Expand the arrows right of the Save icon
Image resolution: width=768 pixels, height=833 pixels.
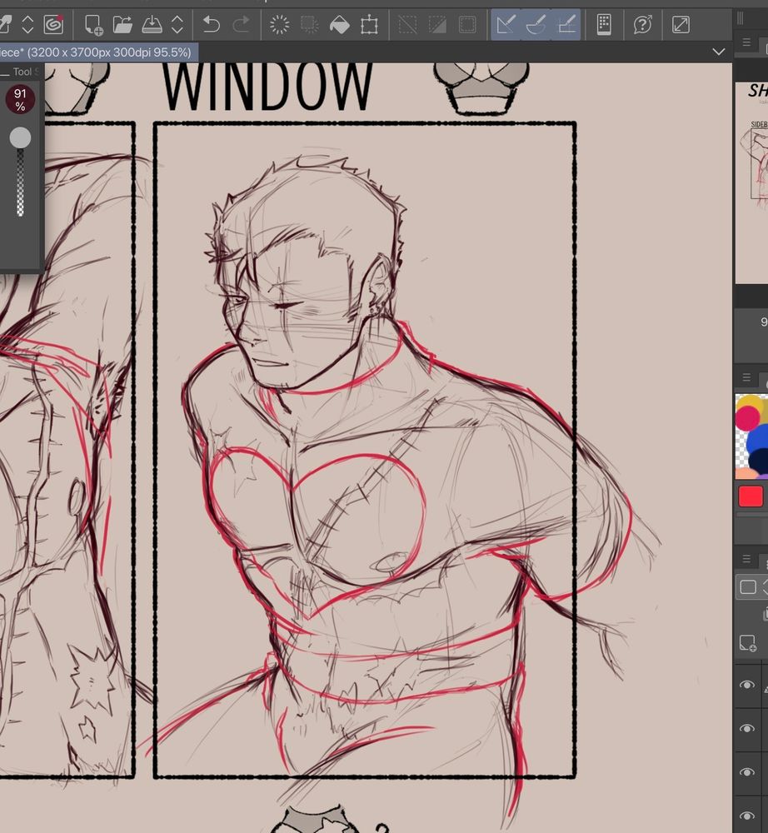click(177, 24)
